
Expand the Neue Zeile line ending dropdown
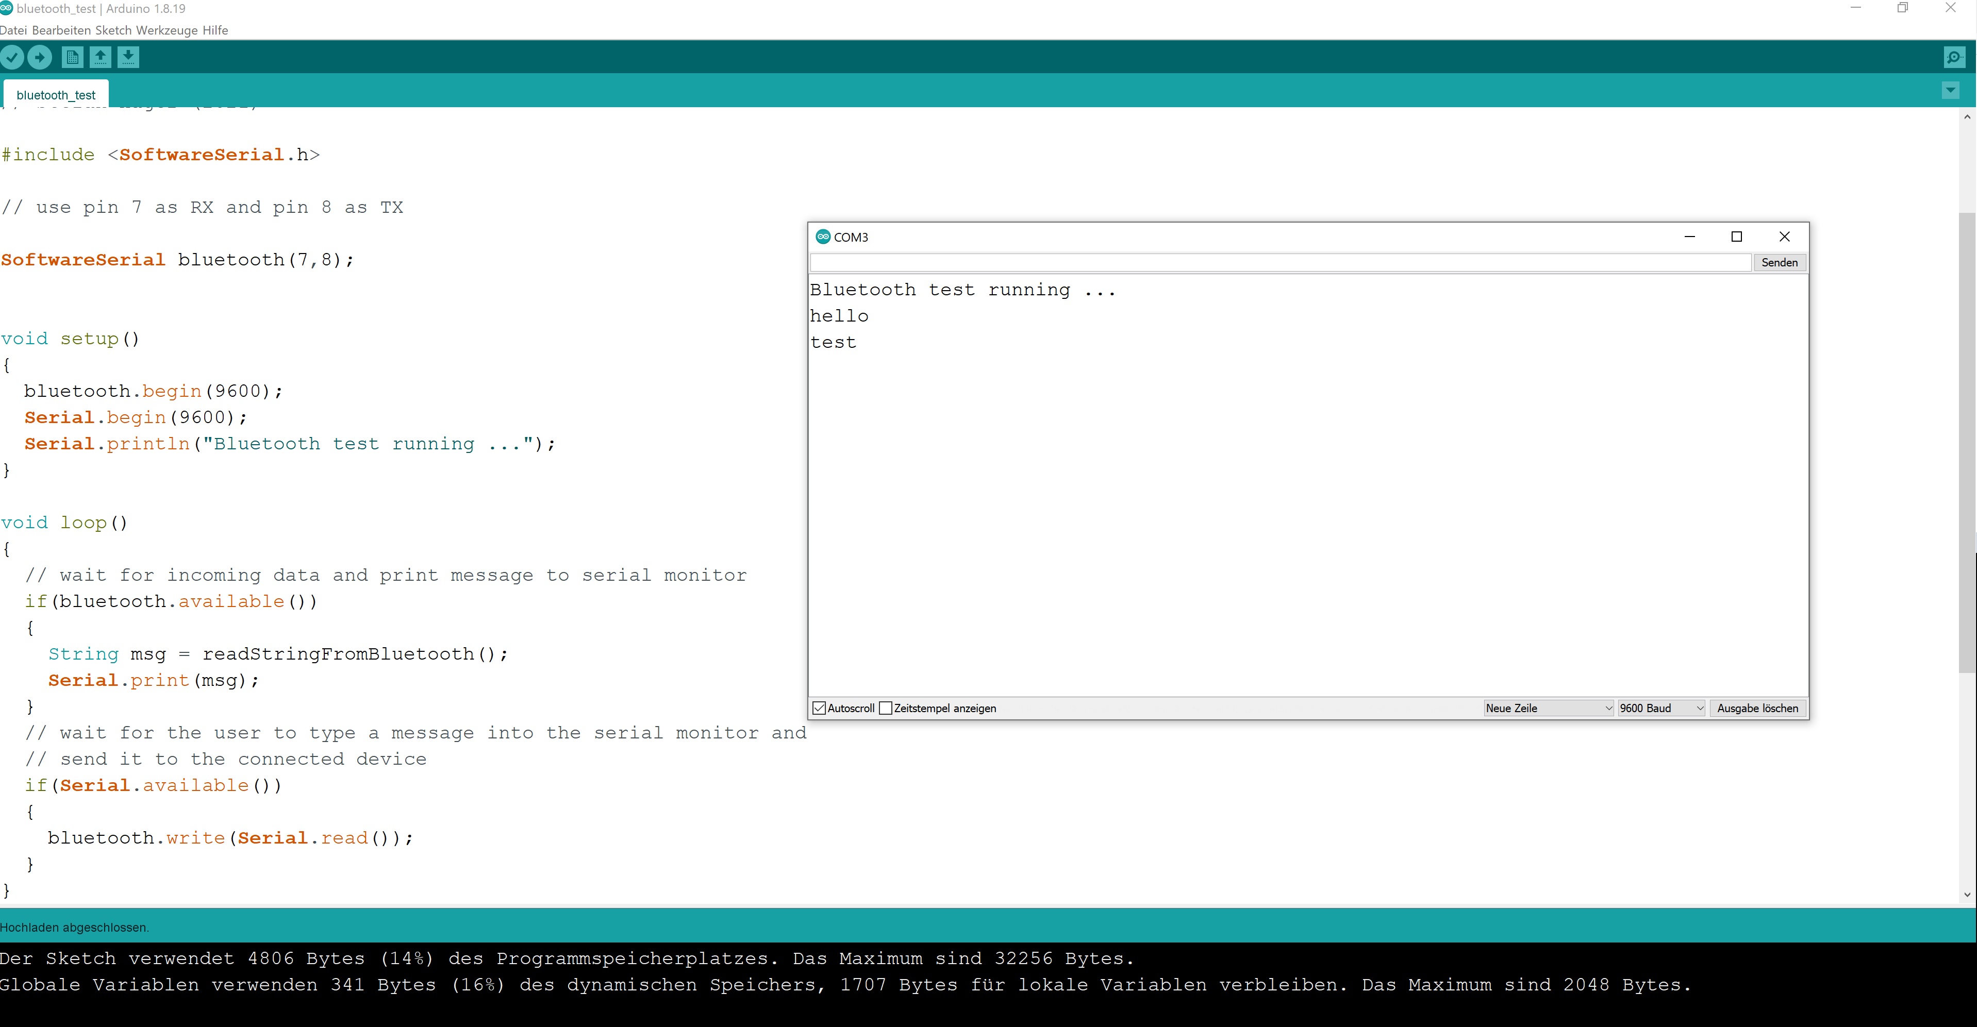1549,708
